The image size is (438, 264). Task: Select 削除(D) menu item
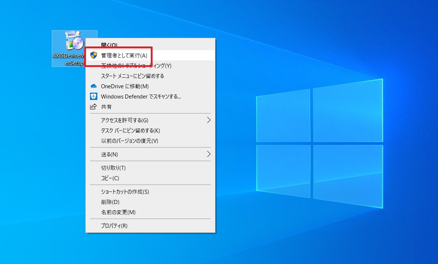tap(150, 202)
